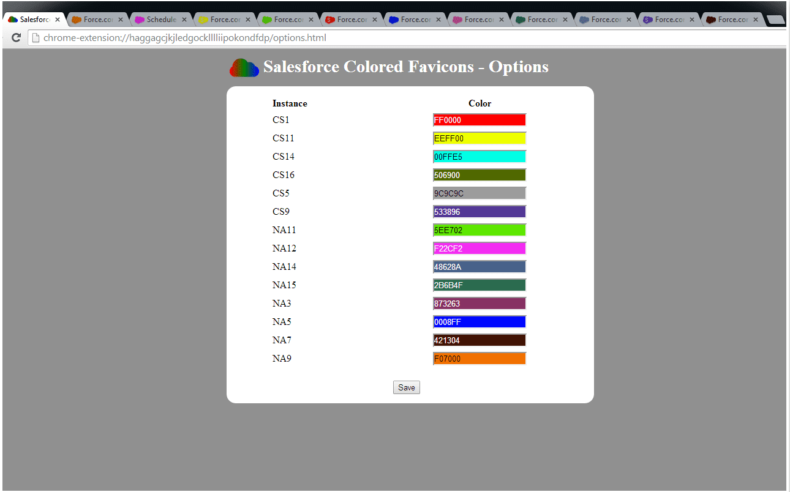Close the Schedule tab
790x492 pixels.
tap(184, 20)
